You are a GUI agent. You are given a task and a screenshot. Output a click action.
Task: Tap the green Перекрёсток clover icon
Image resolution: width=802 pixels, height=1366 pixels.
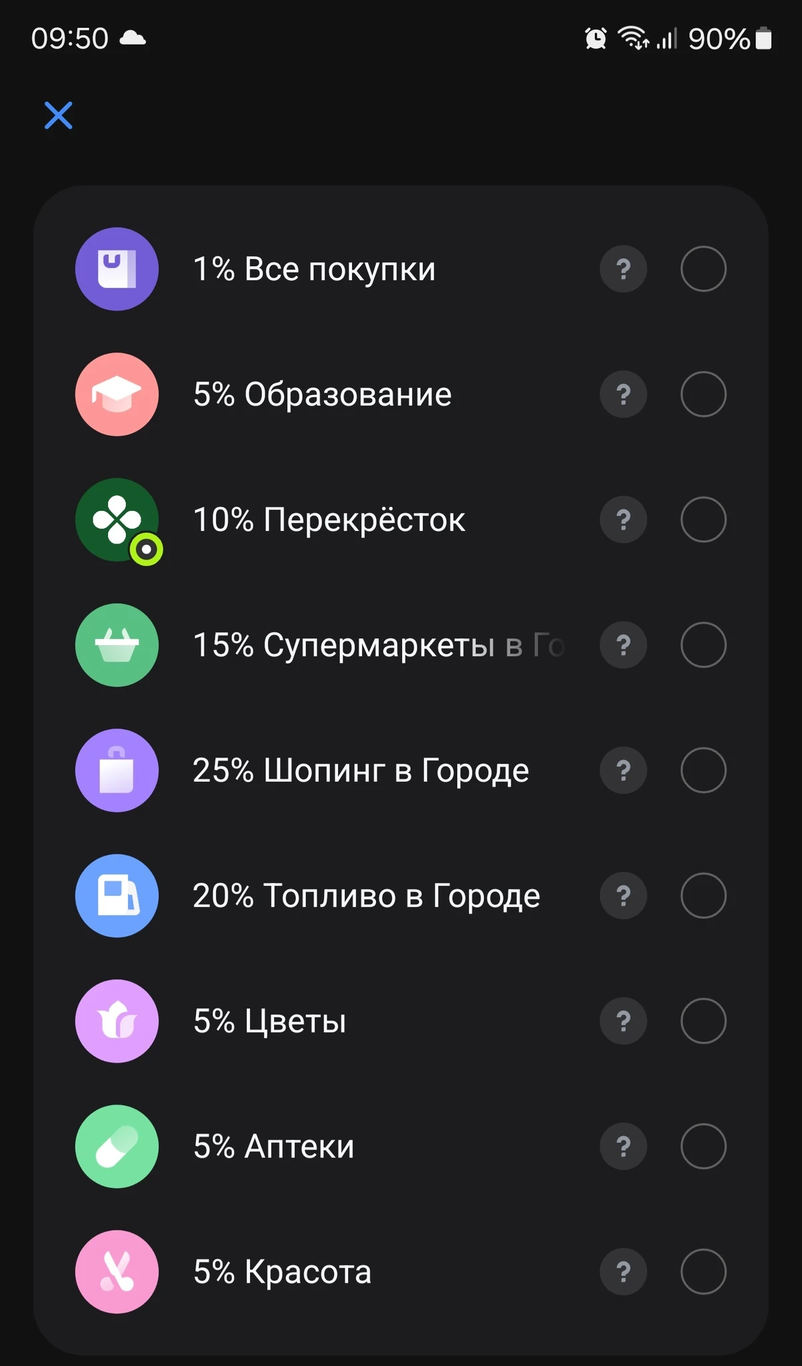tap(117, 520)
